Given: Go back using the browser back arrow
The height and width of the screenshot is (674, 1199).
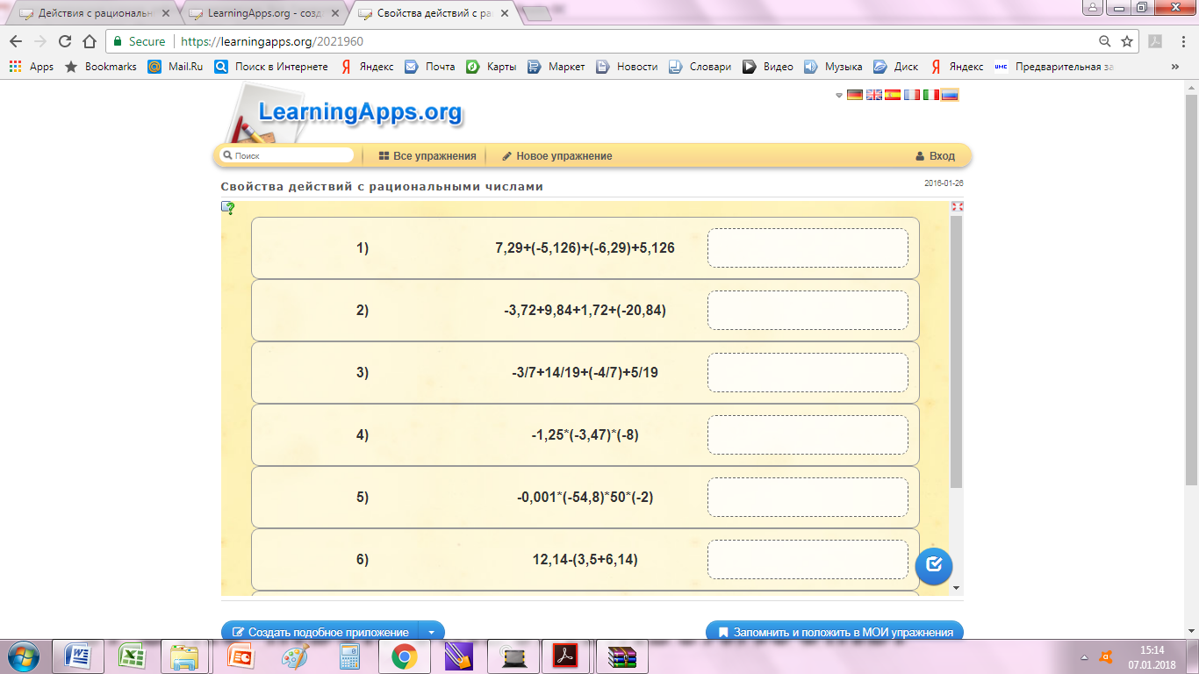Looking at the screenshot, I should (x=16, y=41).
